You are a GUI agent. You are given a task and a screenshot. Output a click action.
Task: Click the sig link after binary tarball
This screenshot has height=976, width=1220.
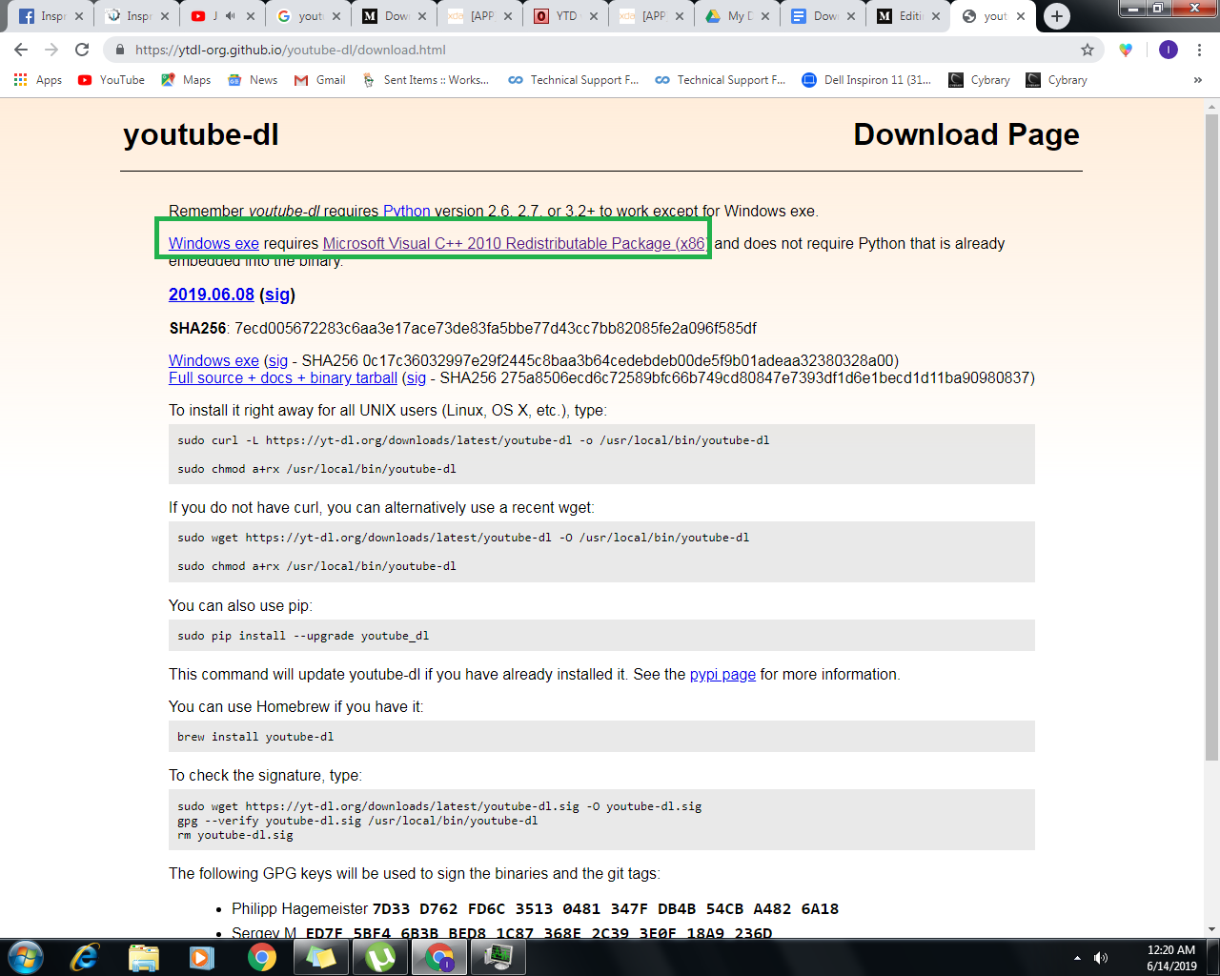417,377
